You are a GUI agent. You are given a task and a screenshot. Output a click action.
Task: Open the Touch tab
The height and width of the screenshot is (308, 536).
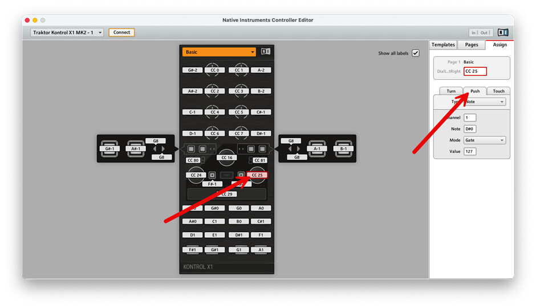click(498, 91)
